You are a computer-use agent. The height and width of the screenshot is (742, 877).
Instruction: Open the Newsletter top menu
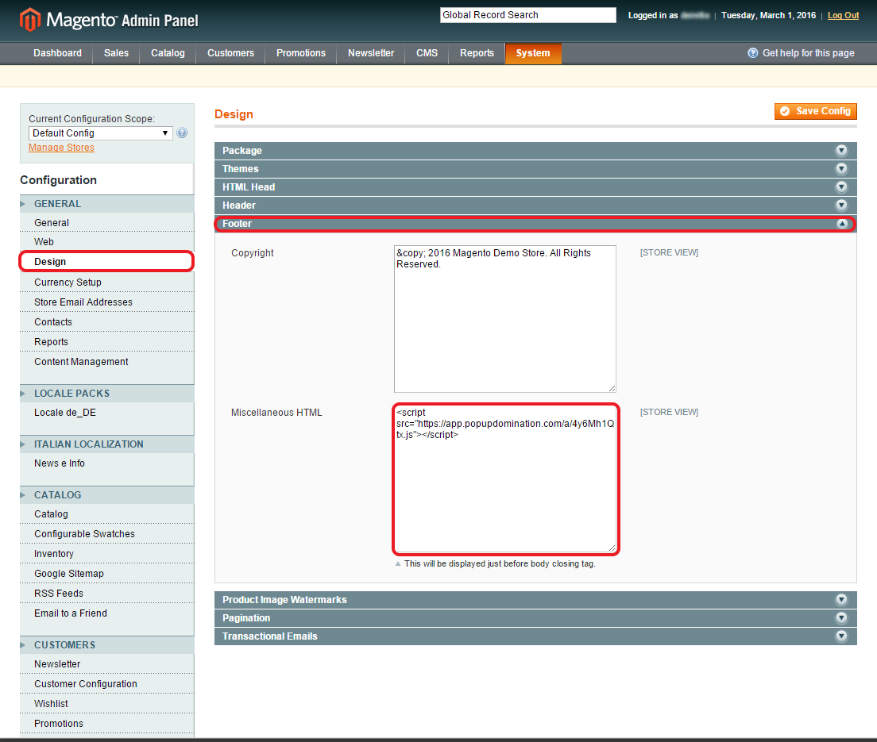(x=371, y=53)
